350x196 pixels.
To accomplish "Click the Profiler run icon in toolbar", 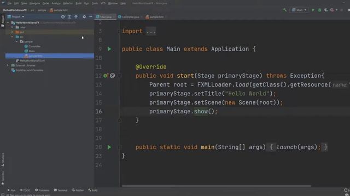I will pyautogui.click(x=332, y=10).
